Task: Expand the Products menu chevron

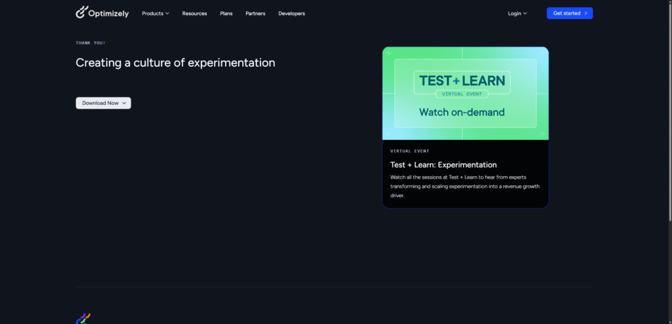Action: coord(167,13)
